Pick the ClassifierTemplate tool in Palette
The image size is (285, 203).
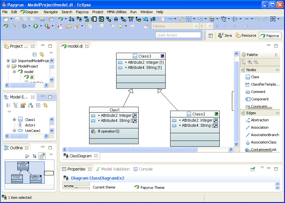pos(262,84)
